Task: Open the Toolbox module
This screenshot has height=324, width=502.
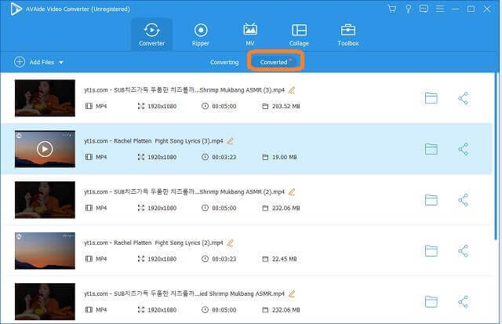Action: (x=348, y=35)
